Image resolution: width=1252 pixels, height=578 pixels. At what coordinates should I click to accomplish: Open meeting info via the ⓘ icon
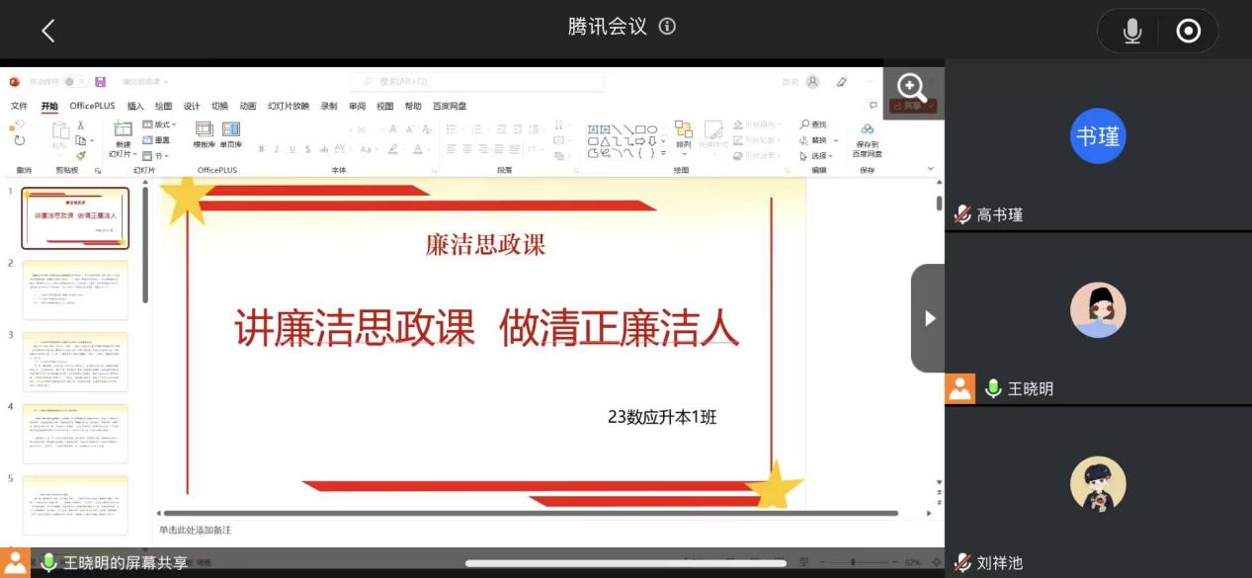668,26
